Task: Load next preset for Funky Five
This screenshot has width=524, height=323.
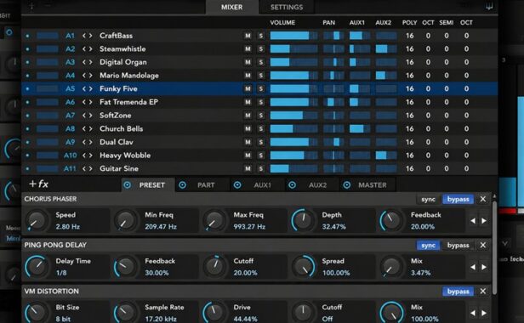Action: coord(90,89)
